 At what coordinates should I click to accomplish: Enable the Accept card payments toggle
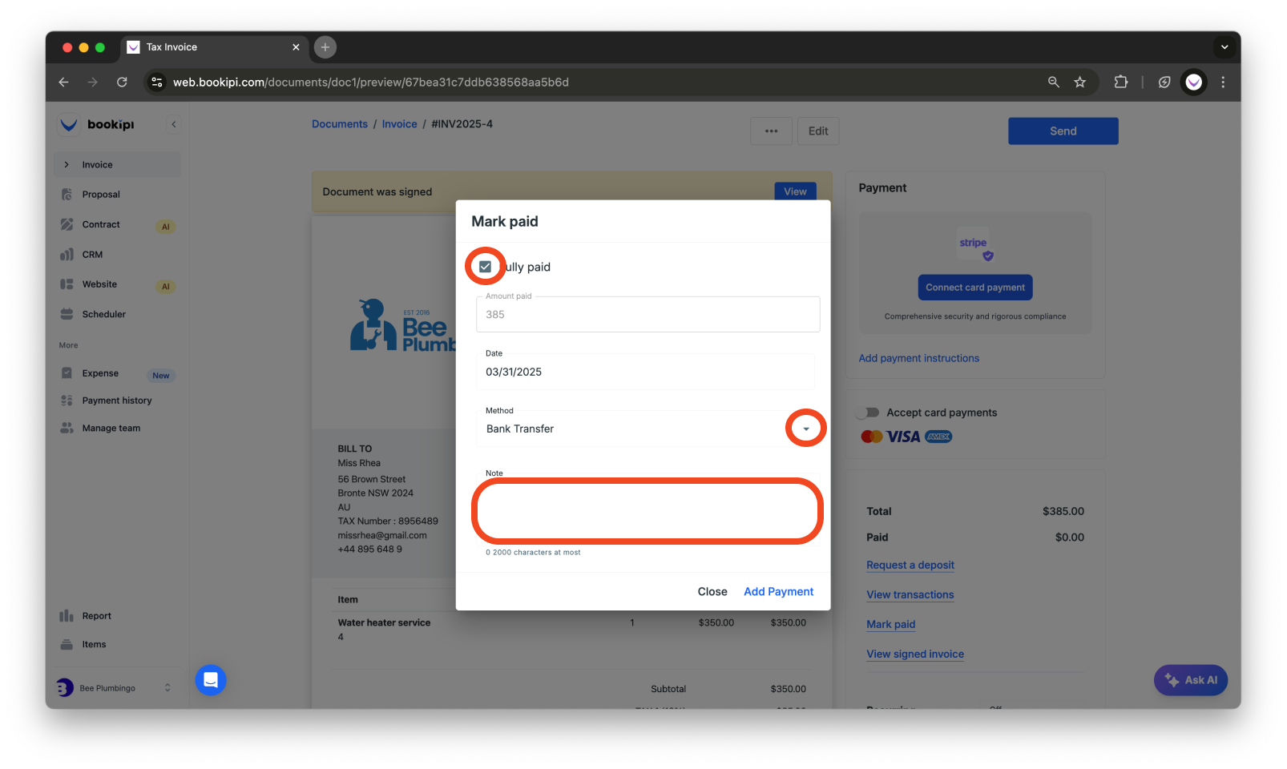point(869,412)
